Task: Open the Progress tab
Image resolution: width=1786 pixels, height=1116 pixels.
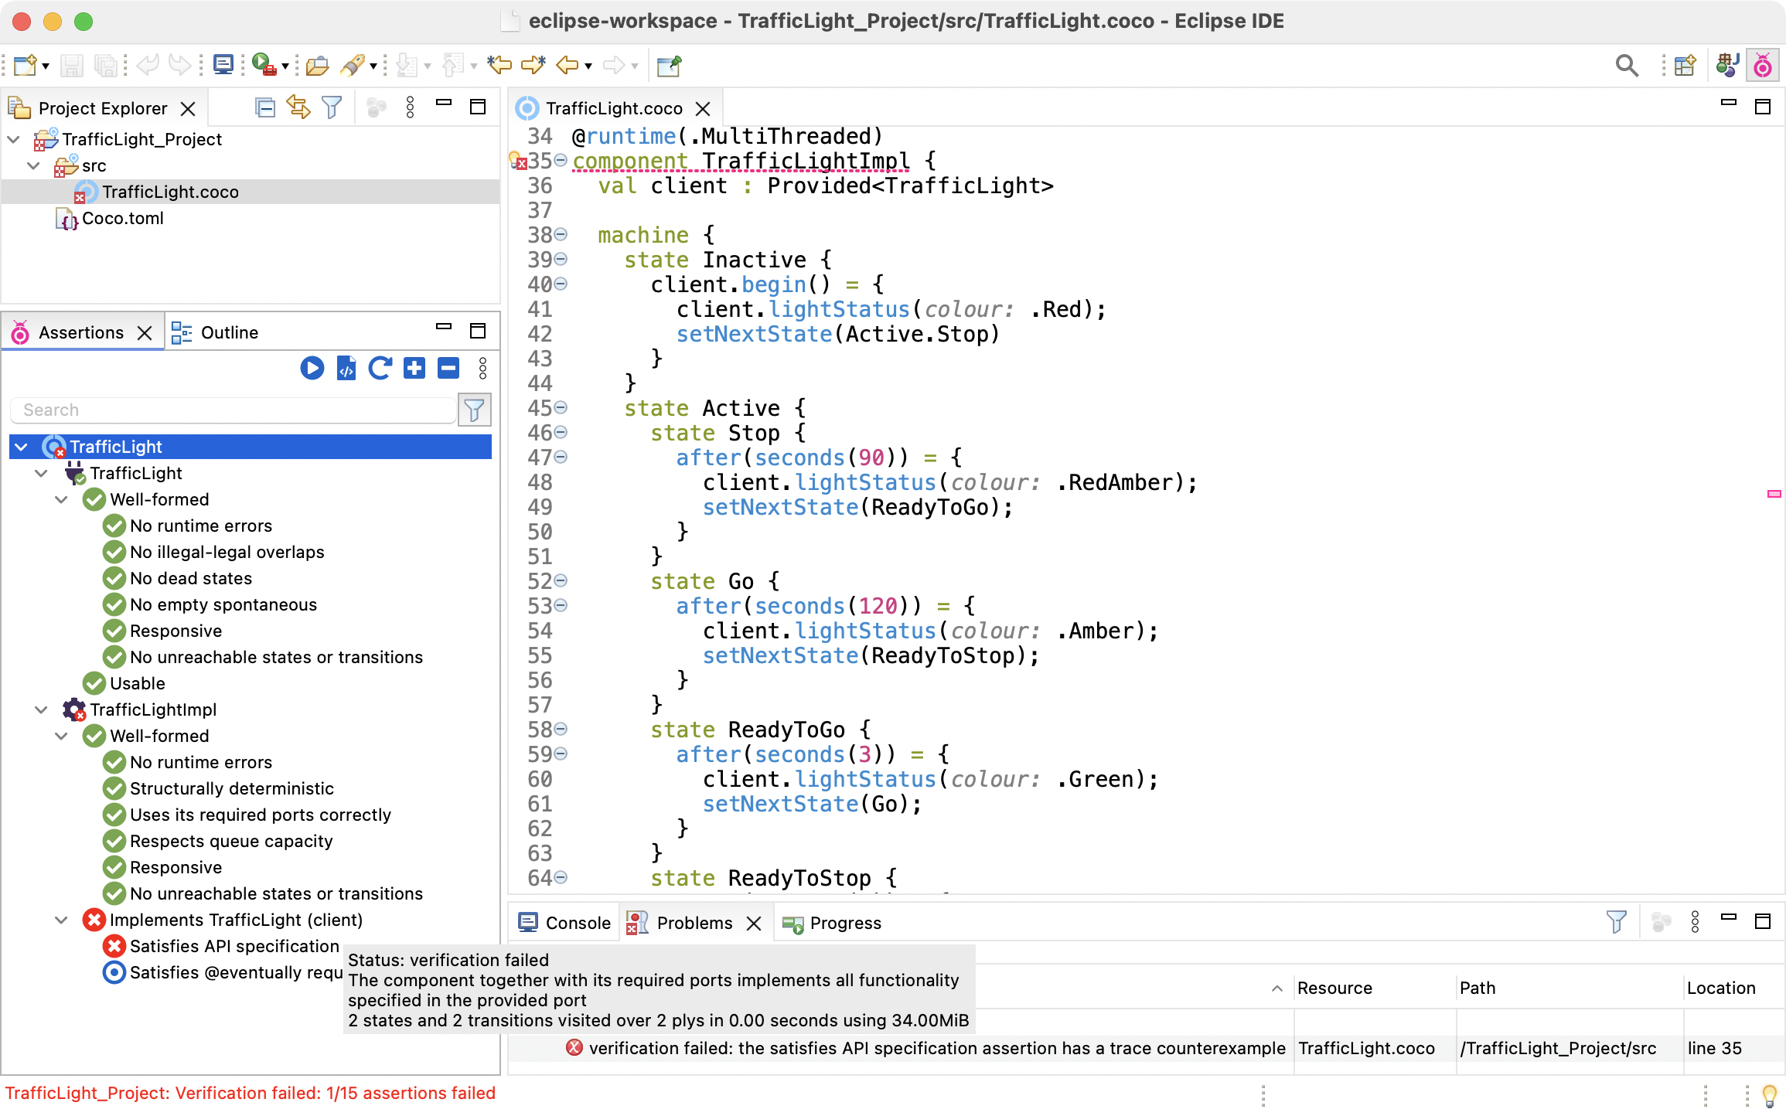Action: pos(832,923)
